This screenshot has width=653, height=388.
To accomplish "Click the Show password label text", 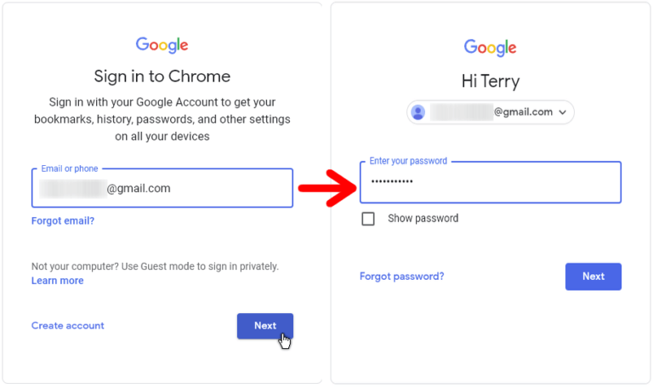I will pyautogui.click(x=423, y=219).
